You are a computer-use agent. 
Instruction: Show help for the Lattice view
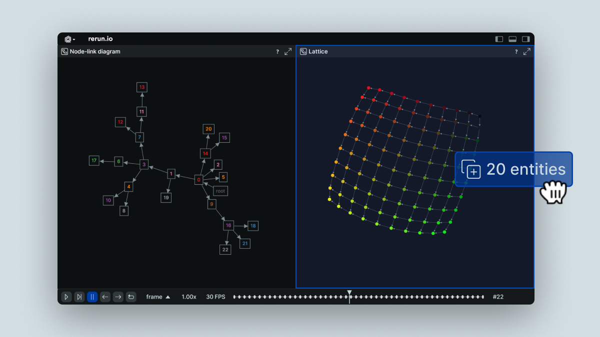coord(516,51)
